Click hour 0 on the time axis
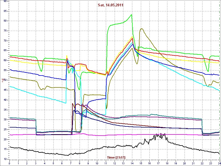This screenshot has width=221, height=166. pos(9,163)
